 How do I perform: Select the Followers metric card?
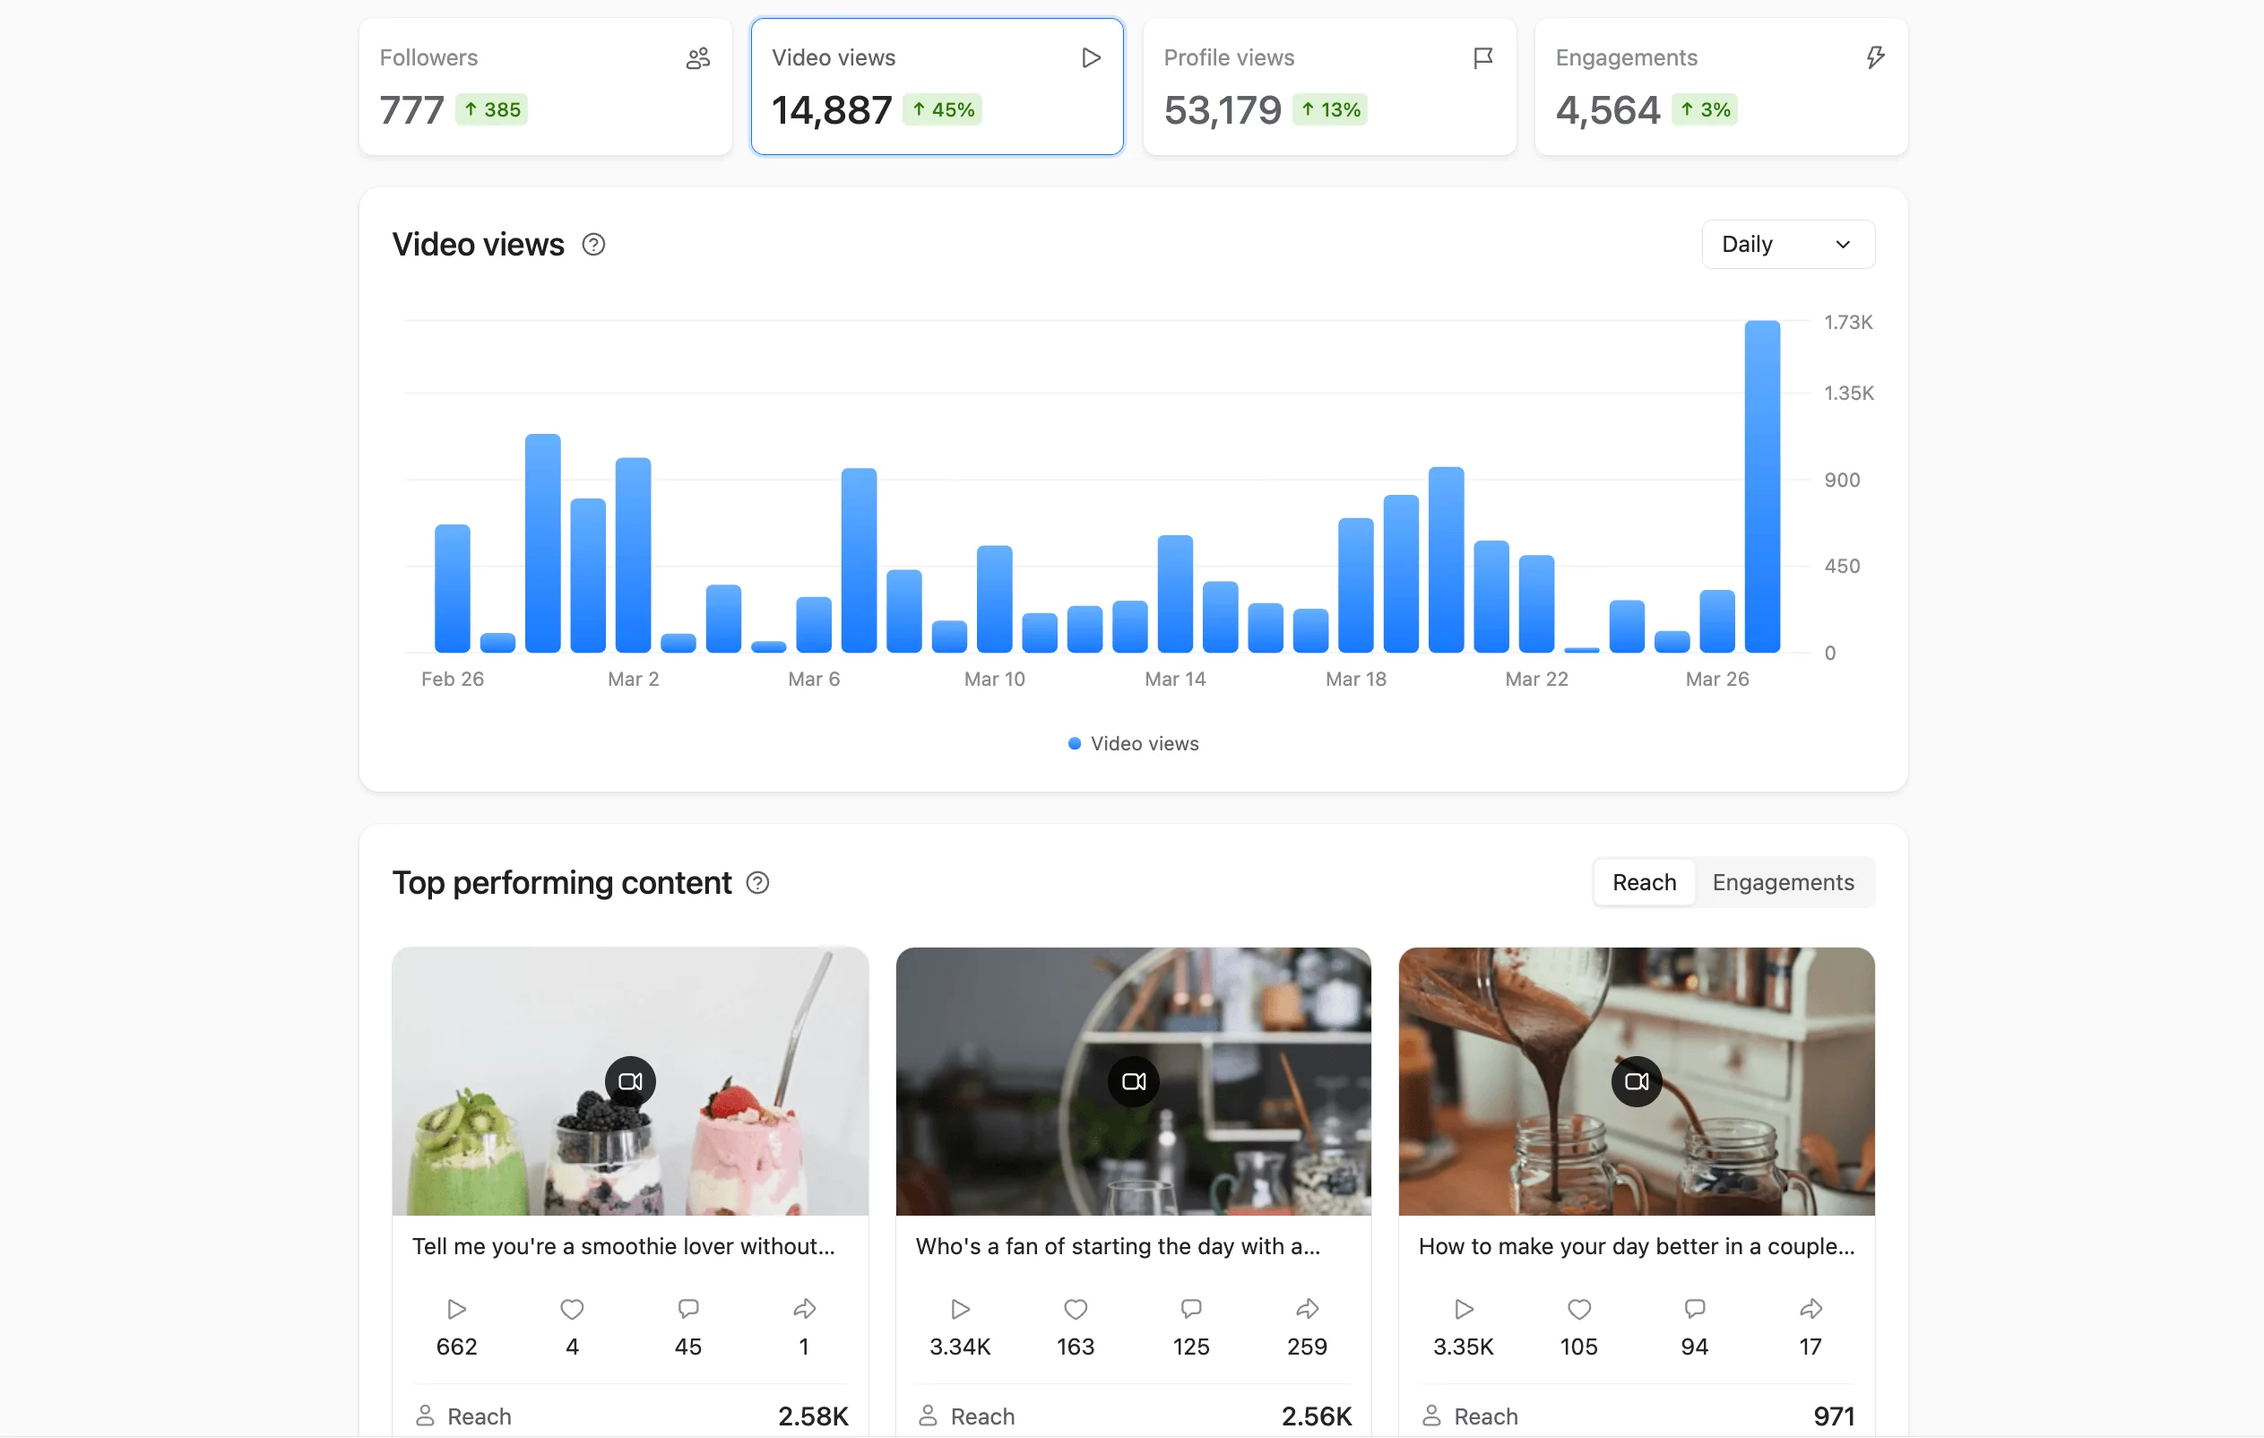pyautogui.click(x=545, y=87)
